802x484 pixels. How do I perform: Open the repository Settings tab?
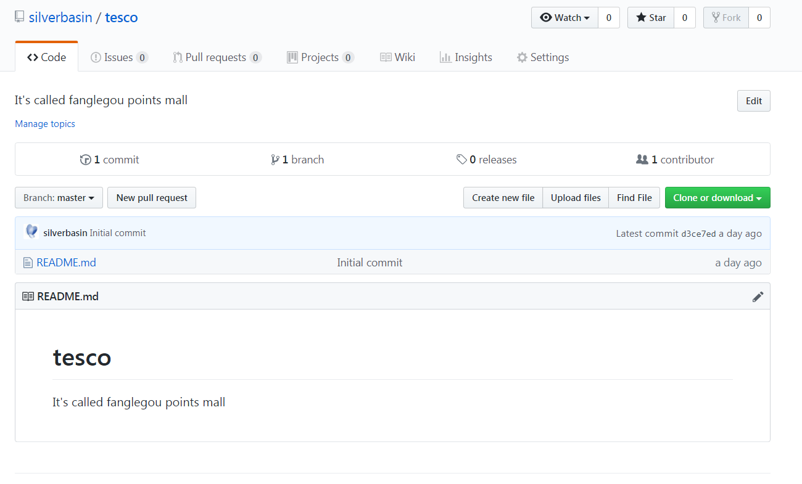[543, 57]
